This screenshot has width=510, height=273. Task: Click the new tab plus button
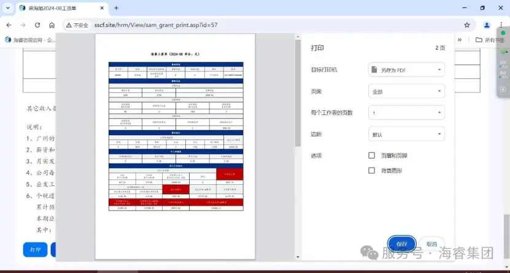(116, 8)
